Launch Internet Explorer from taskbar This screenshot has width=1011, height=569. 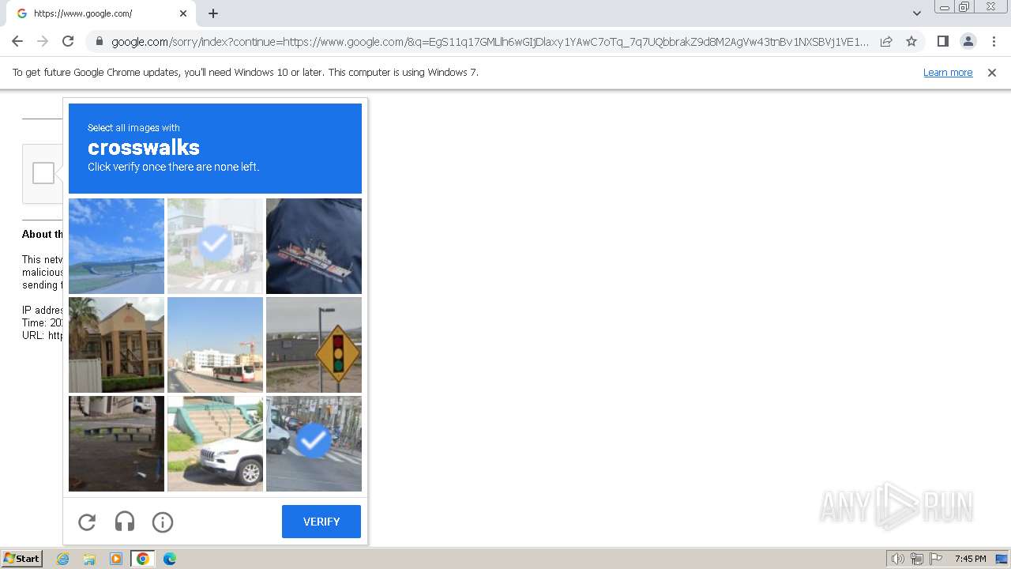click(62, 559)
